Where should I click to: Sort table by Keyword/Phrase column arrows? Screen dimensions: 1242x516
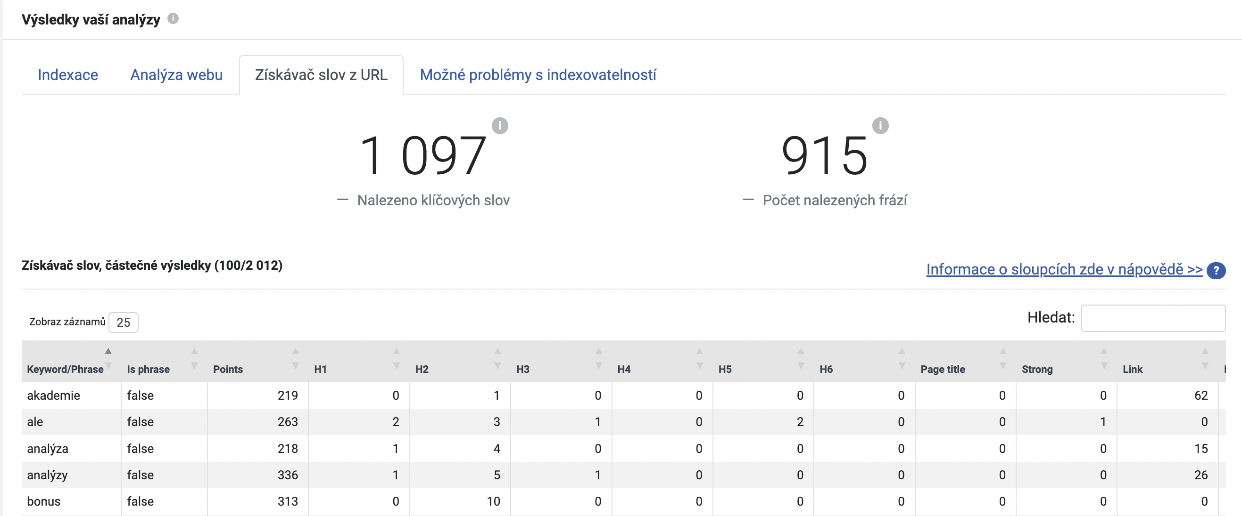click(x=108, y=358)
